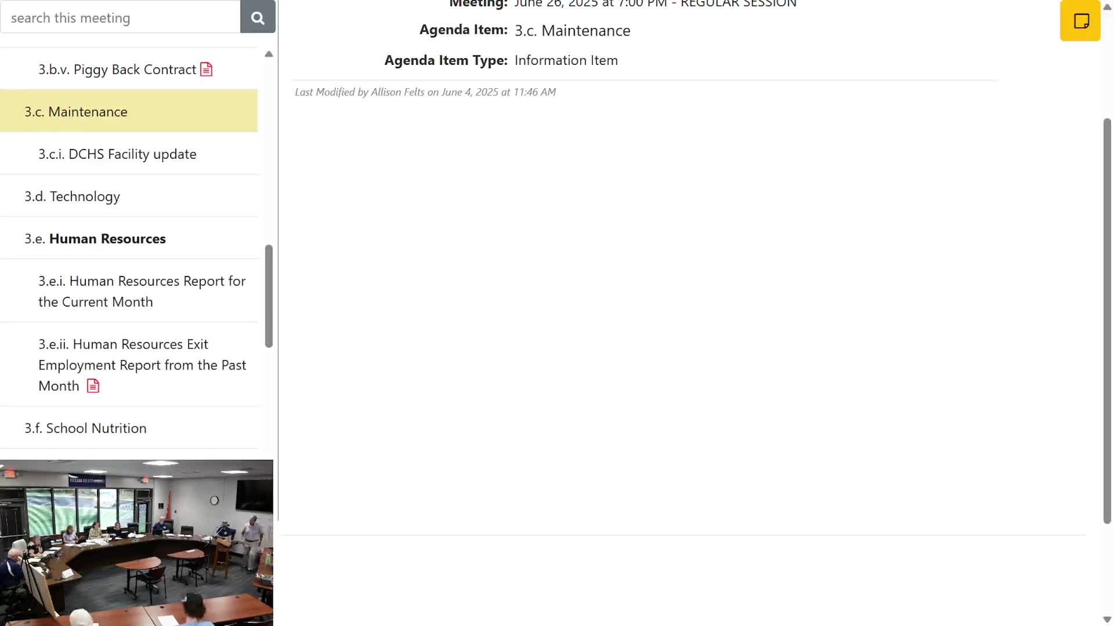Click sidebar scroll up arrow
The image size is (1114, 626).
tap(269, 54)
